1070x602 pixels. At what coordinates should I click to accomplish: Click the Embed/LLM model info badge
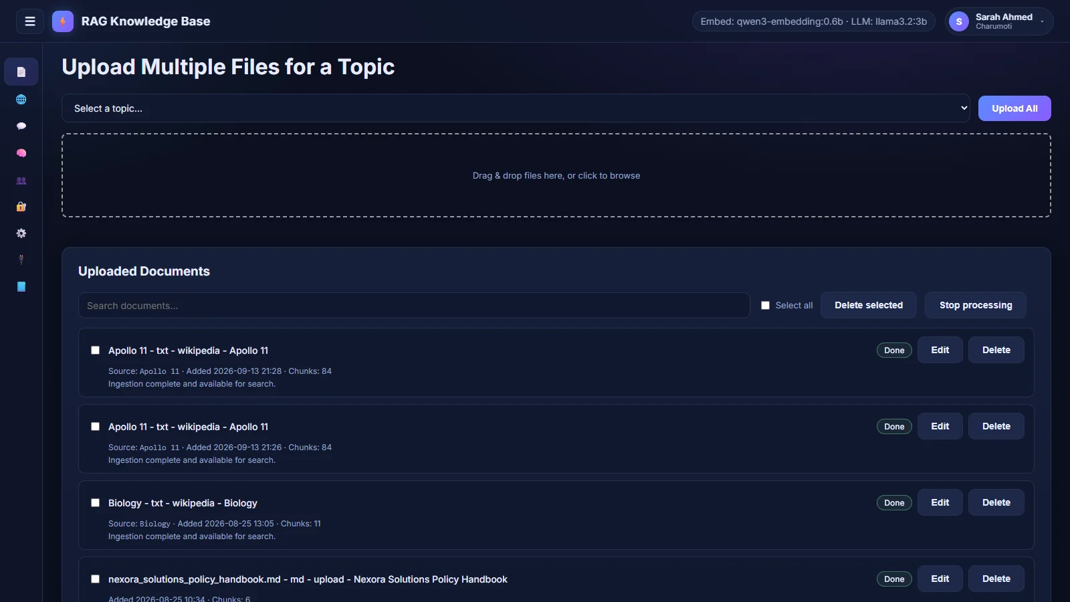(x=813, y=21)
